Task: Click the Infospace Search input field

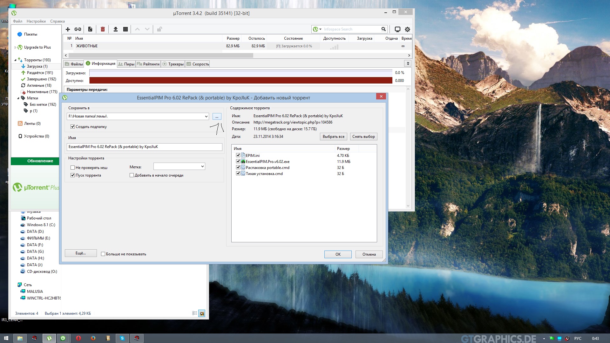Action: (x=351, y=29)
